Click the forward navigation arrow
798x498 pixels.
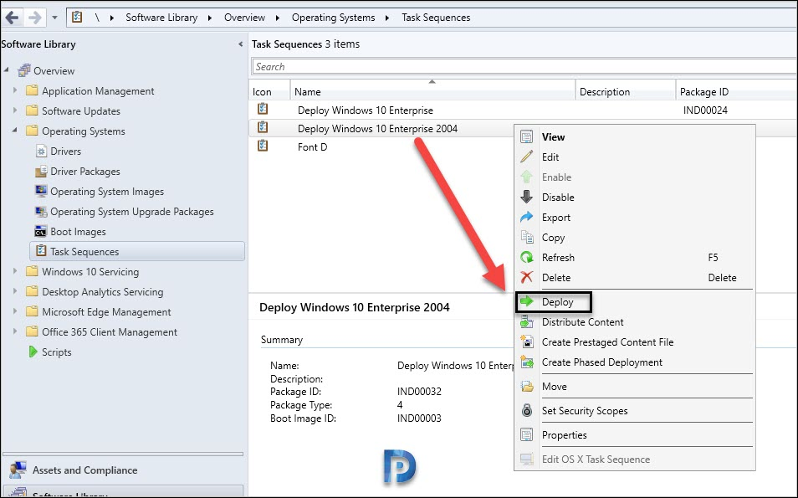pyautogui.click(x=34, y=18)
